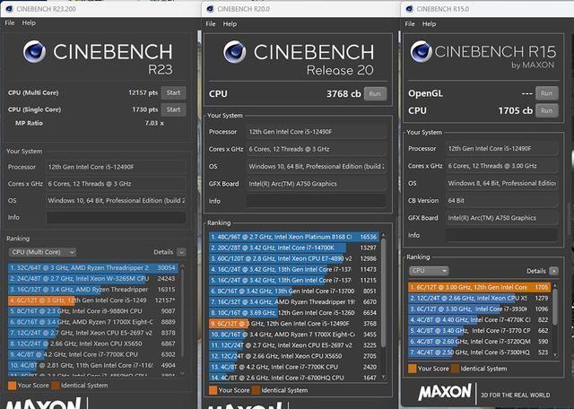
Task: Click the MAXON logo in R15 window
Action: point(445,392)
